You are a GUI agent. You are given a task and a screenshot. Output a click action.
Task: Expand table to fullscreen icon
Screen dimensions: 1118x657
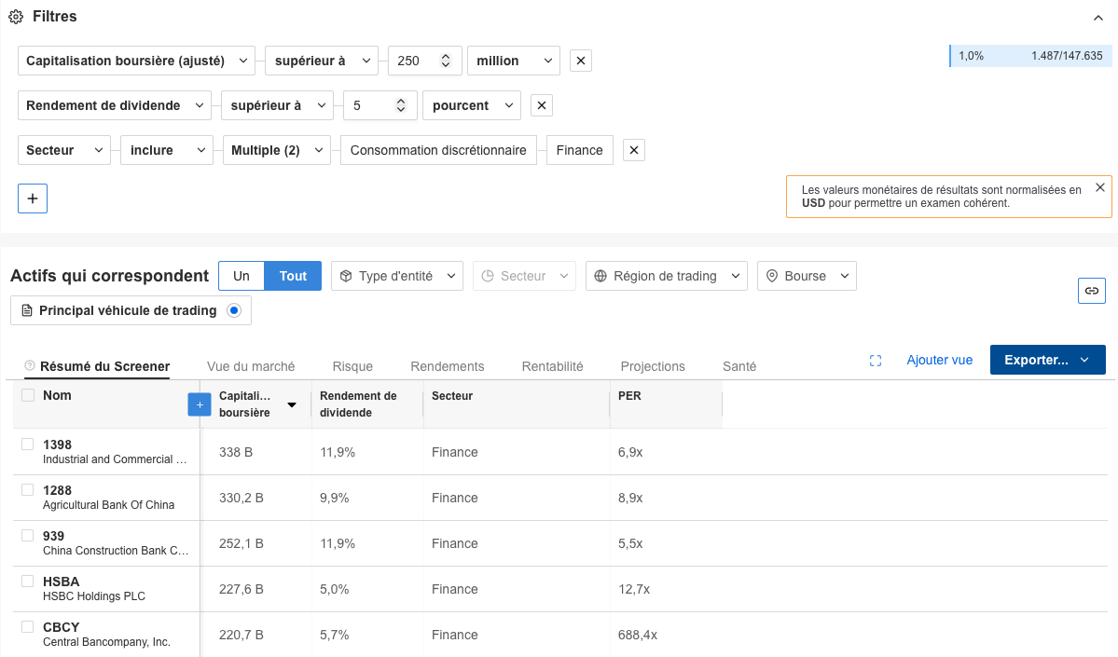click(x=875, y=361)
